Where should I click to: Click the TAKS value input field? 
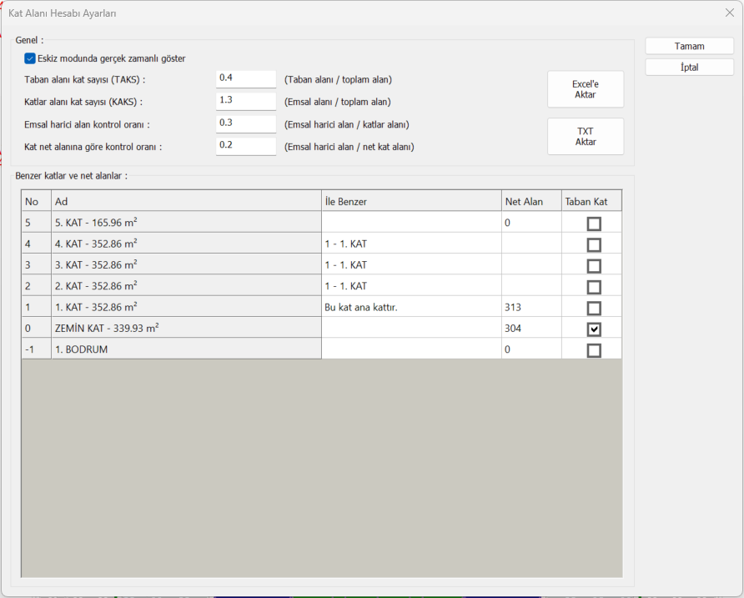coord(245,78)
